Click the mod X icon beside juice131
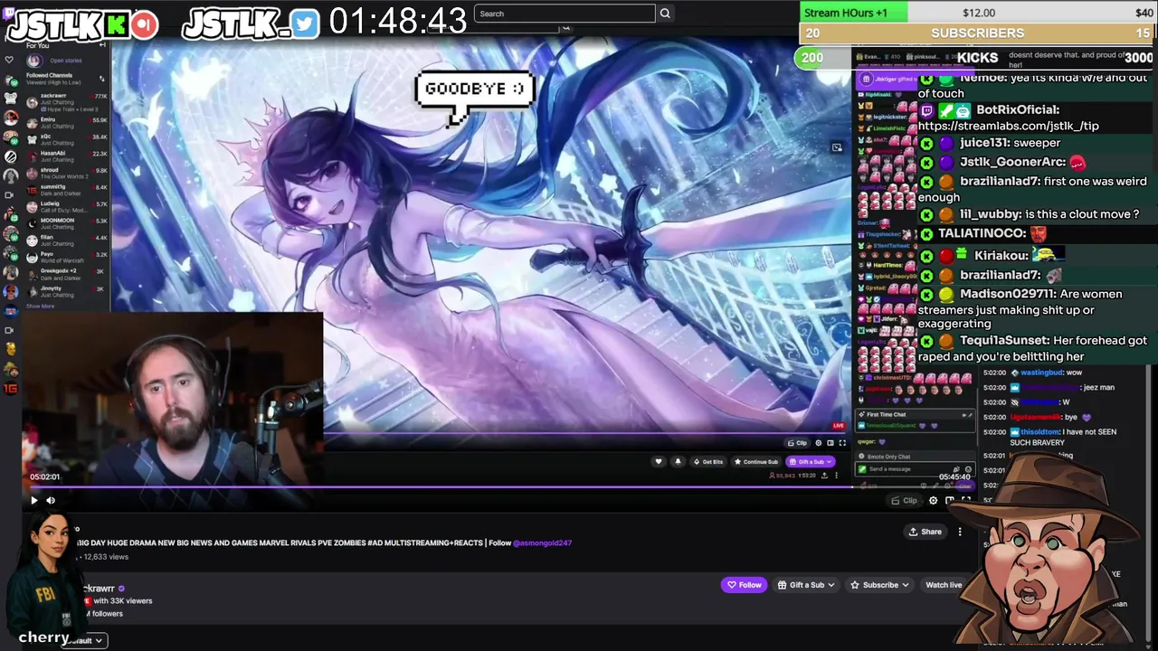The width and height of the screenshot is (1158, 651). point(926,143)
